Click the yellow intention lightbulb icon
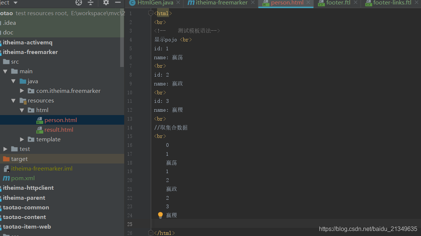This screenshot has width=421, height=236. tap(160, 215)
